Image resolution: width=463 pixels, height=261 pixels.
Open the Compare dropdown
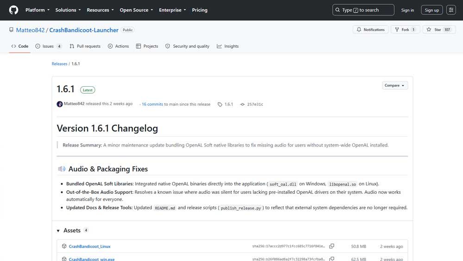coord(395,85)
